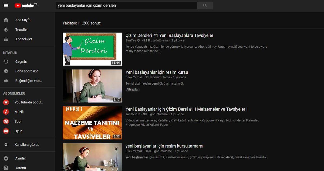Open the Oyun channel from sidebar
The width and height of the screenshot is (324, 171).
[6, 131]
